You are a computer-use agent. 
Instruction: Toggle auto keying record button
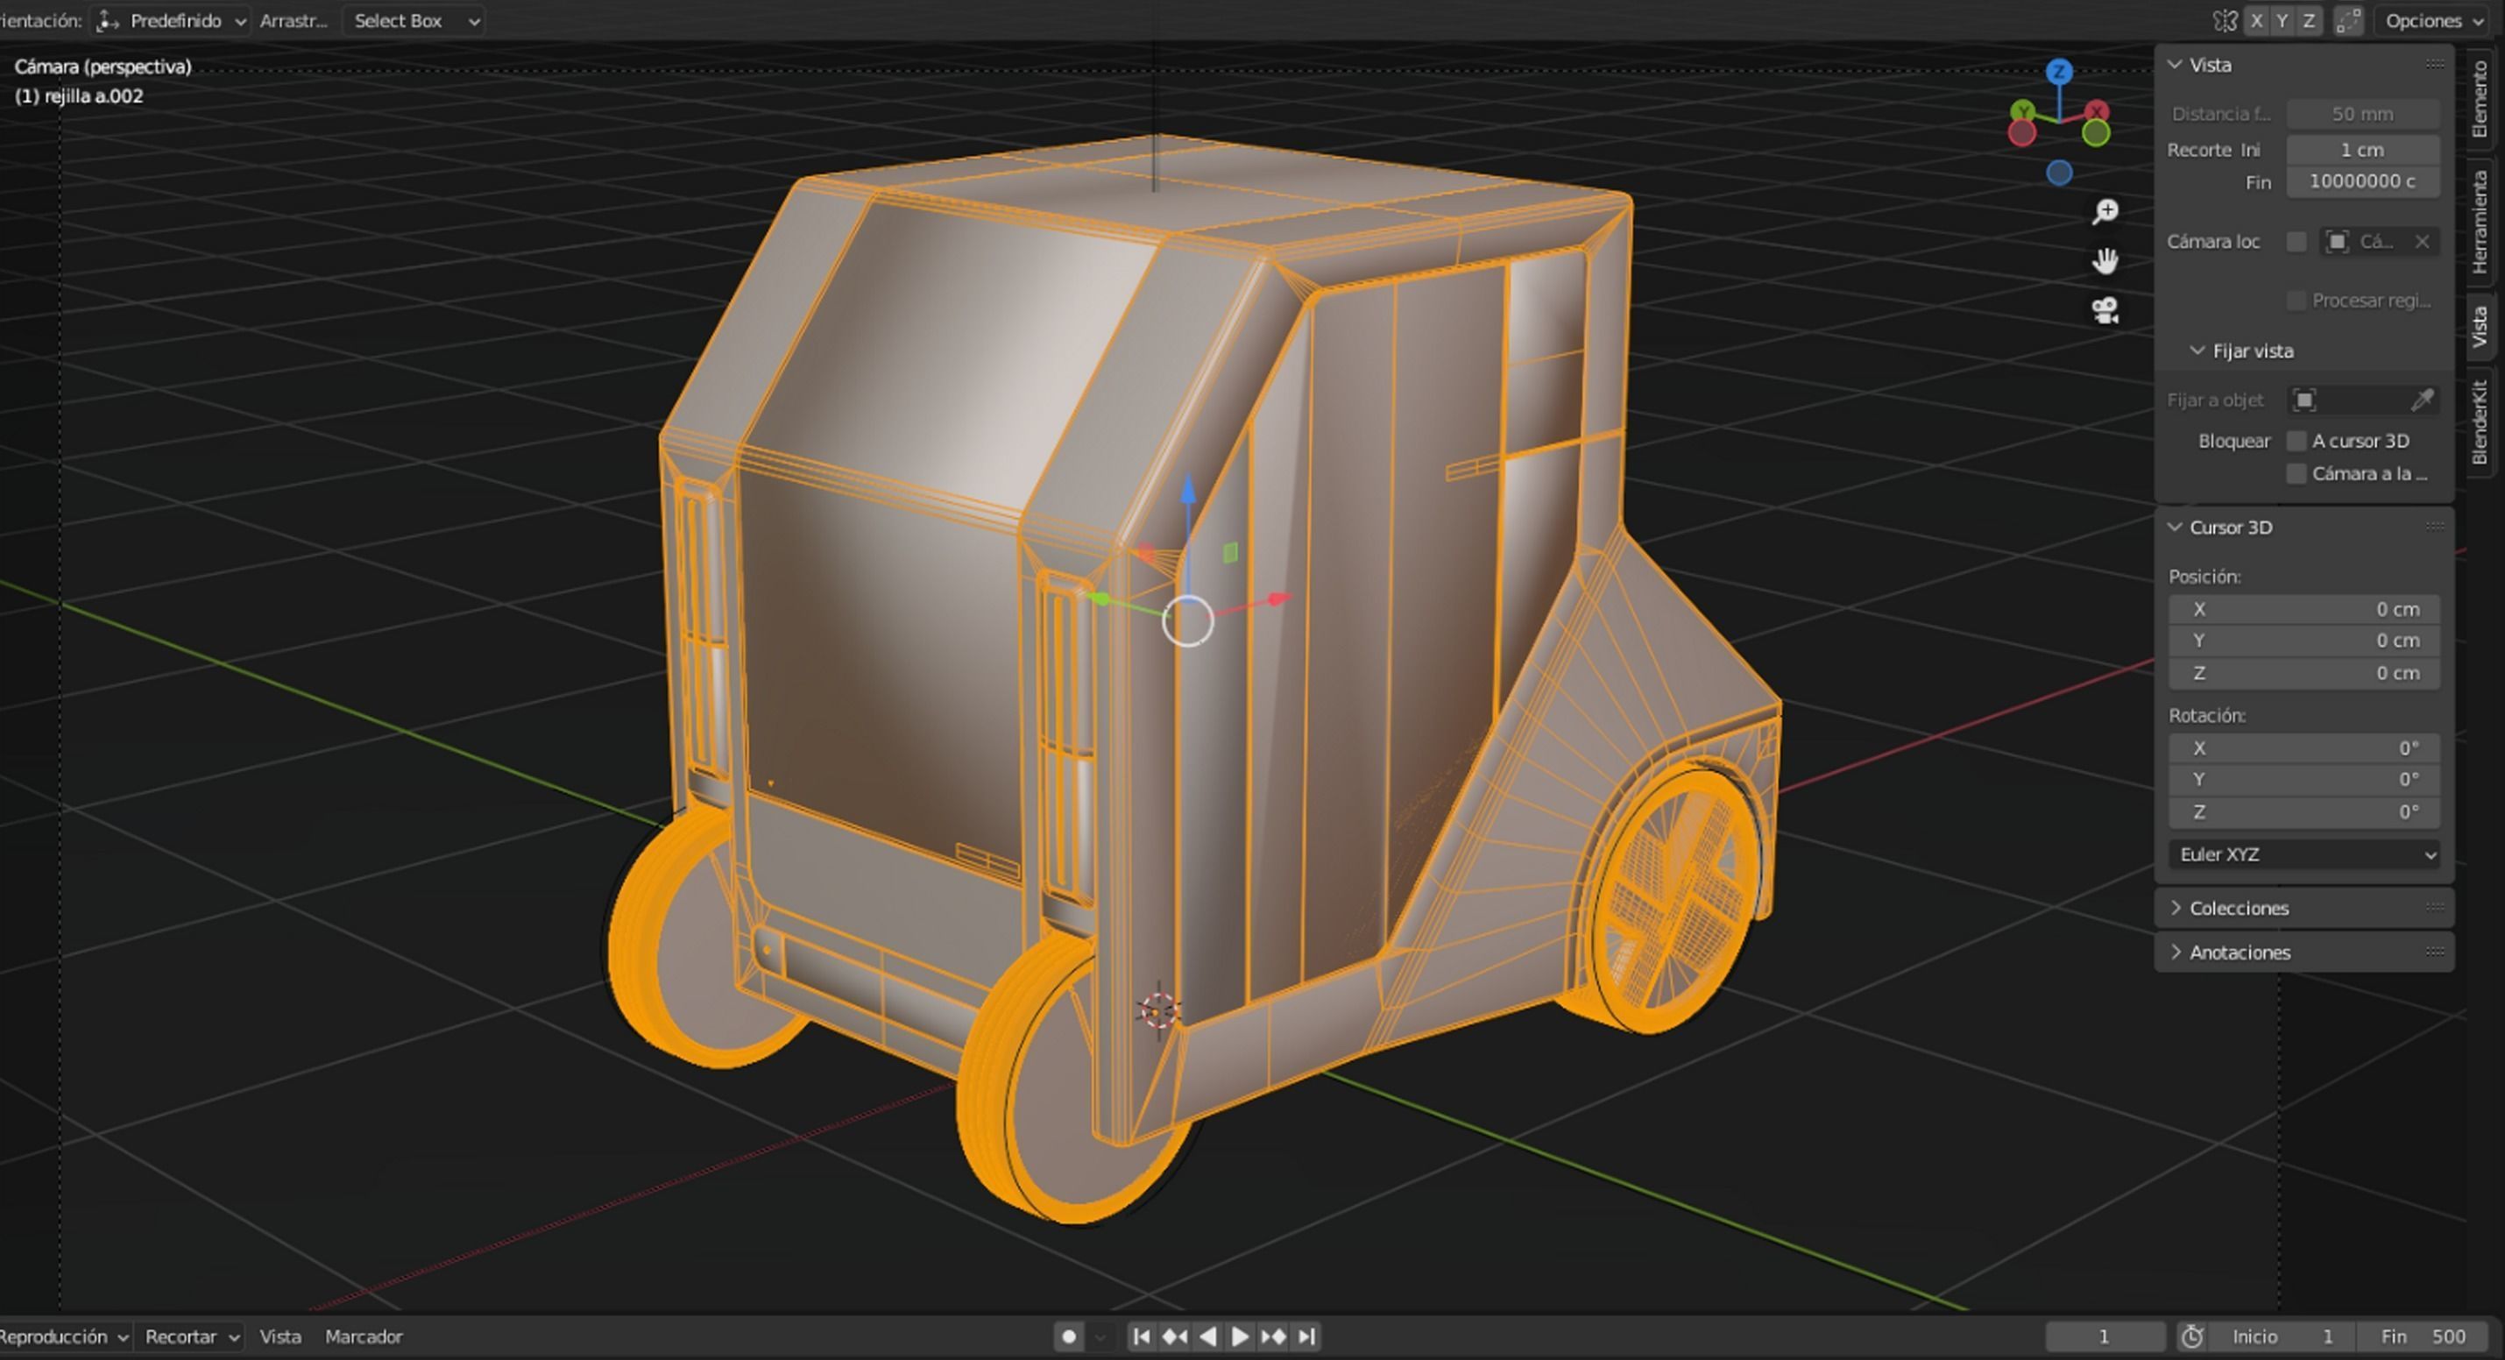(x=1069, y=1336)
